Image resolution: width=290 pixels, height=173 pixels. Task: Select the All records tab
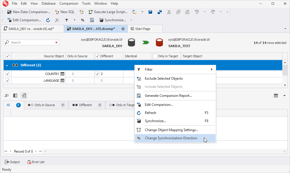pyautogui.click(x=13, y=105)
